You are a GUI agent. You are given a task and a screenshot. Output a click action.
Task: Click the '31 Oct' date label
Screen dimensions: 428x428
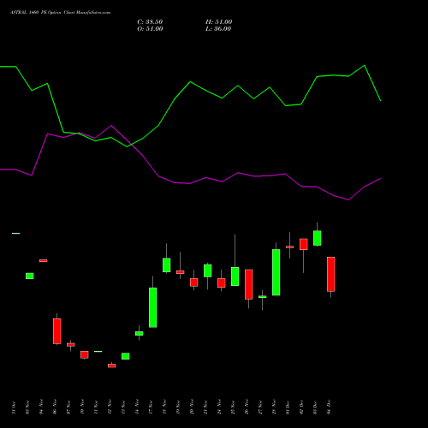[14, 407]
